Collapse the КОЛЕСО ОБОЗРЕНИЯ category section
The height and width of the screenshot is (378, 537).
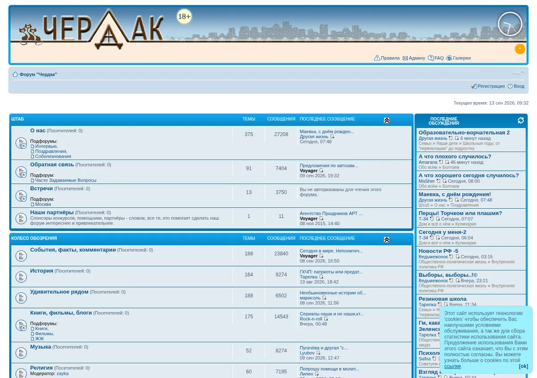pyautogui.click(x=387, y=240)
